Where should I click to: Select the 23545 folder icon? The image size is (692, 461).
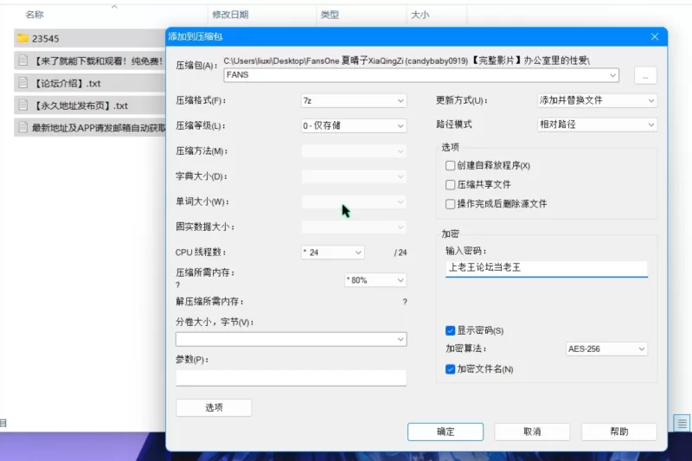click(x=22, y=38)
